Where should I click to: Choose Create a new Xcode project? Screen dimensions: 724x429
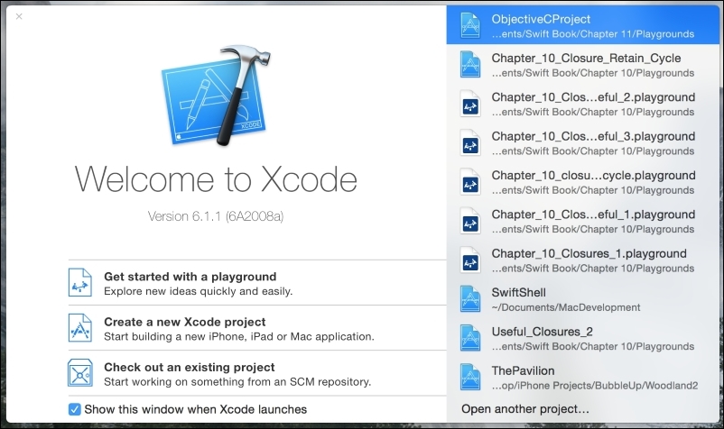257,328
